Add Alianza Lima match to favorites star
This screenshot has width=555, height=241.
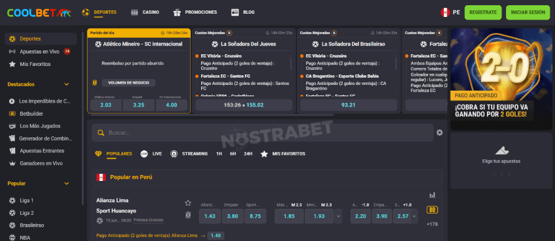click(188, 203)
